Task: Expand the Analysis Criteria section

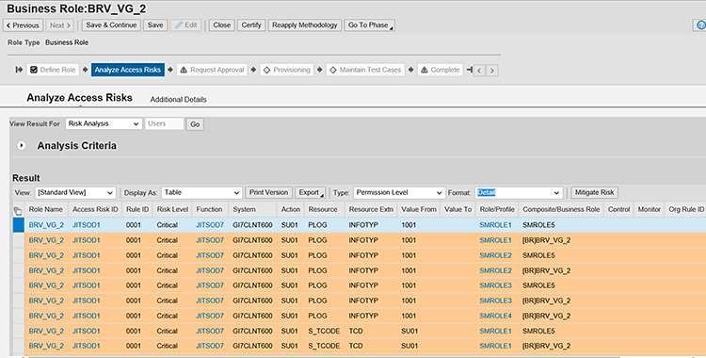Action: [21, 146]
